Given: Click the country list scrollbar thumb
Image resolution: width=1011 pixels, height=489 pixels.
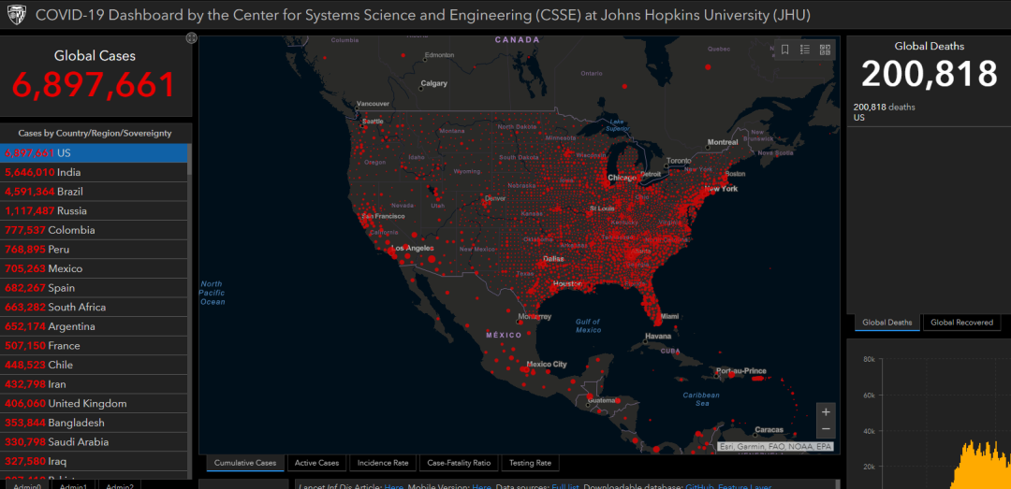Looking at the screenshot, I should [189, 159].
